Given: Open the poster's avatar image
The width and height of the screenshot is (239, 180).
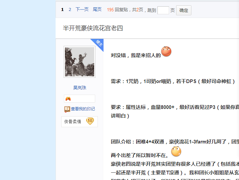Looking at the screenshot, I should point(80,62).
